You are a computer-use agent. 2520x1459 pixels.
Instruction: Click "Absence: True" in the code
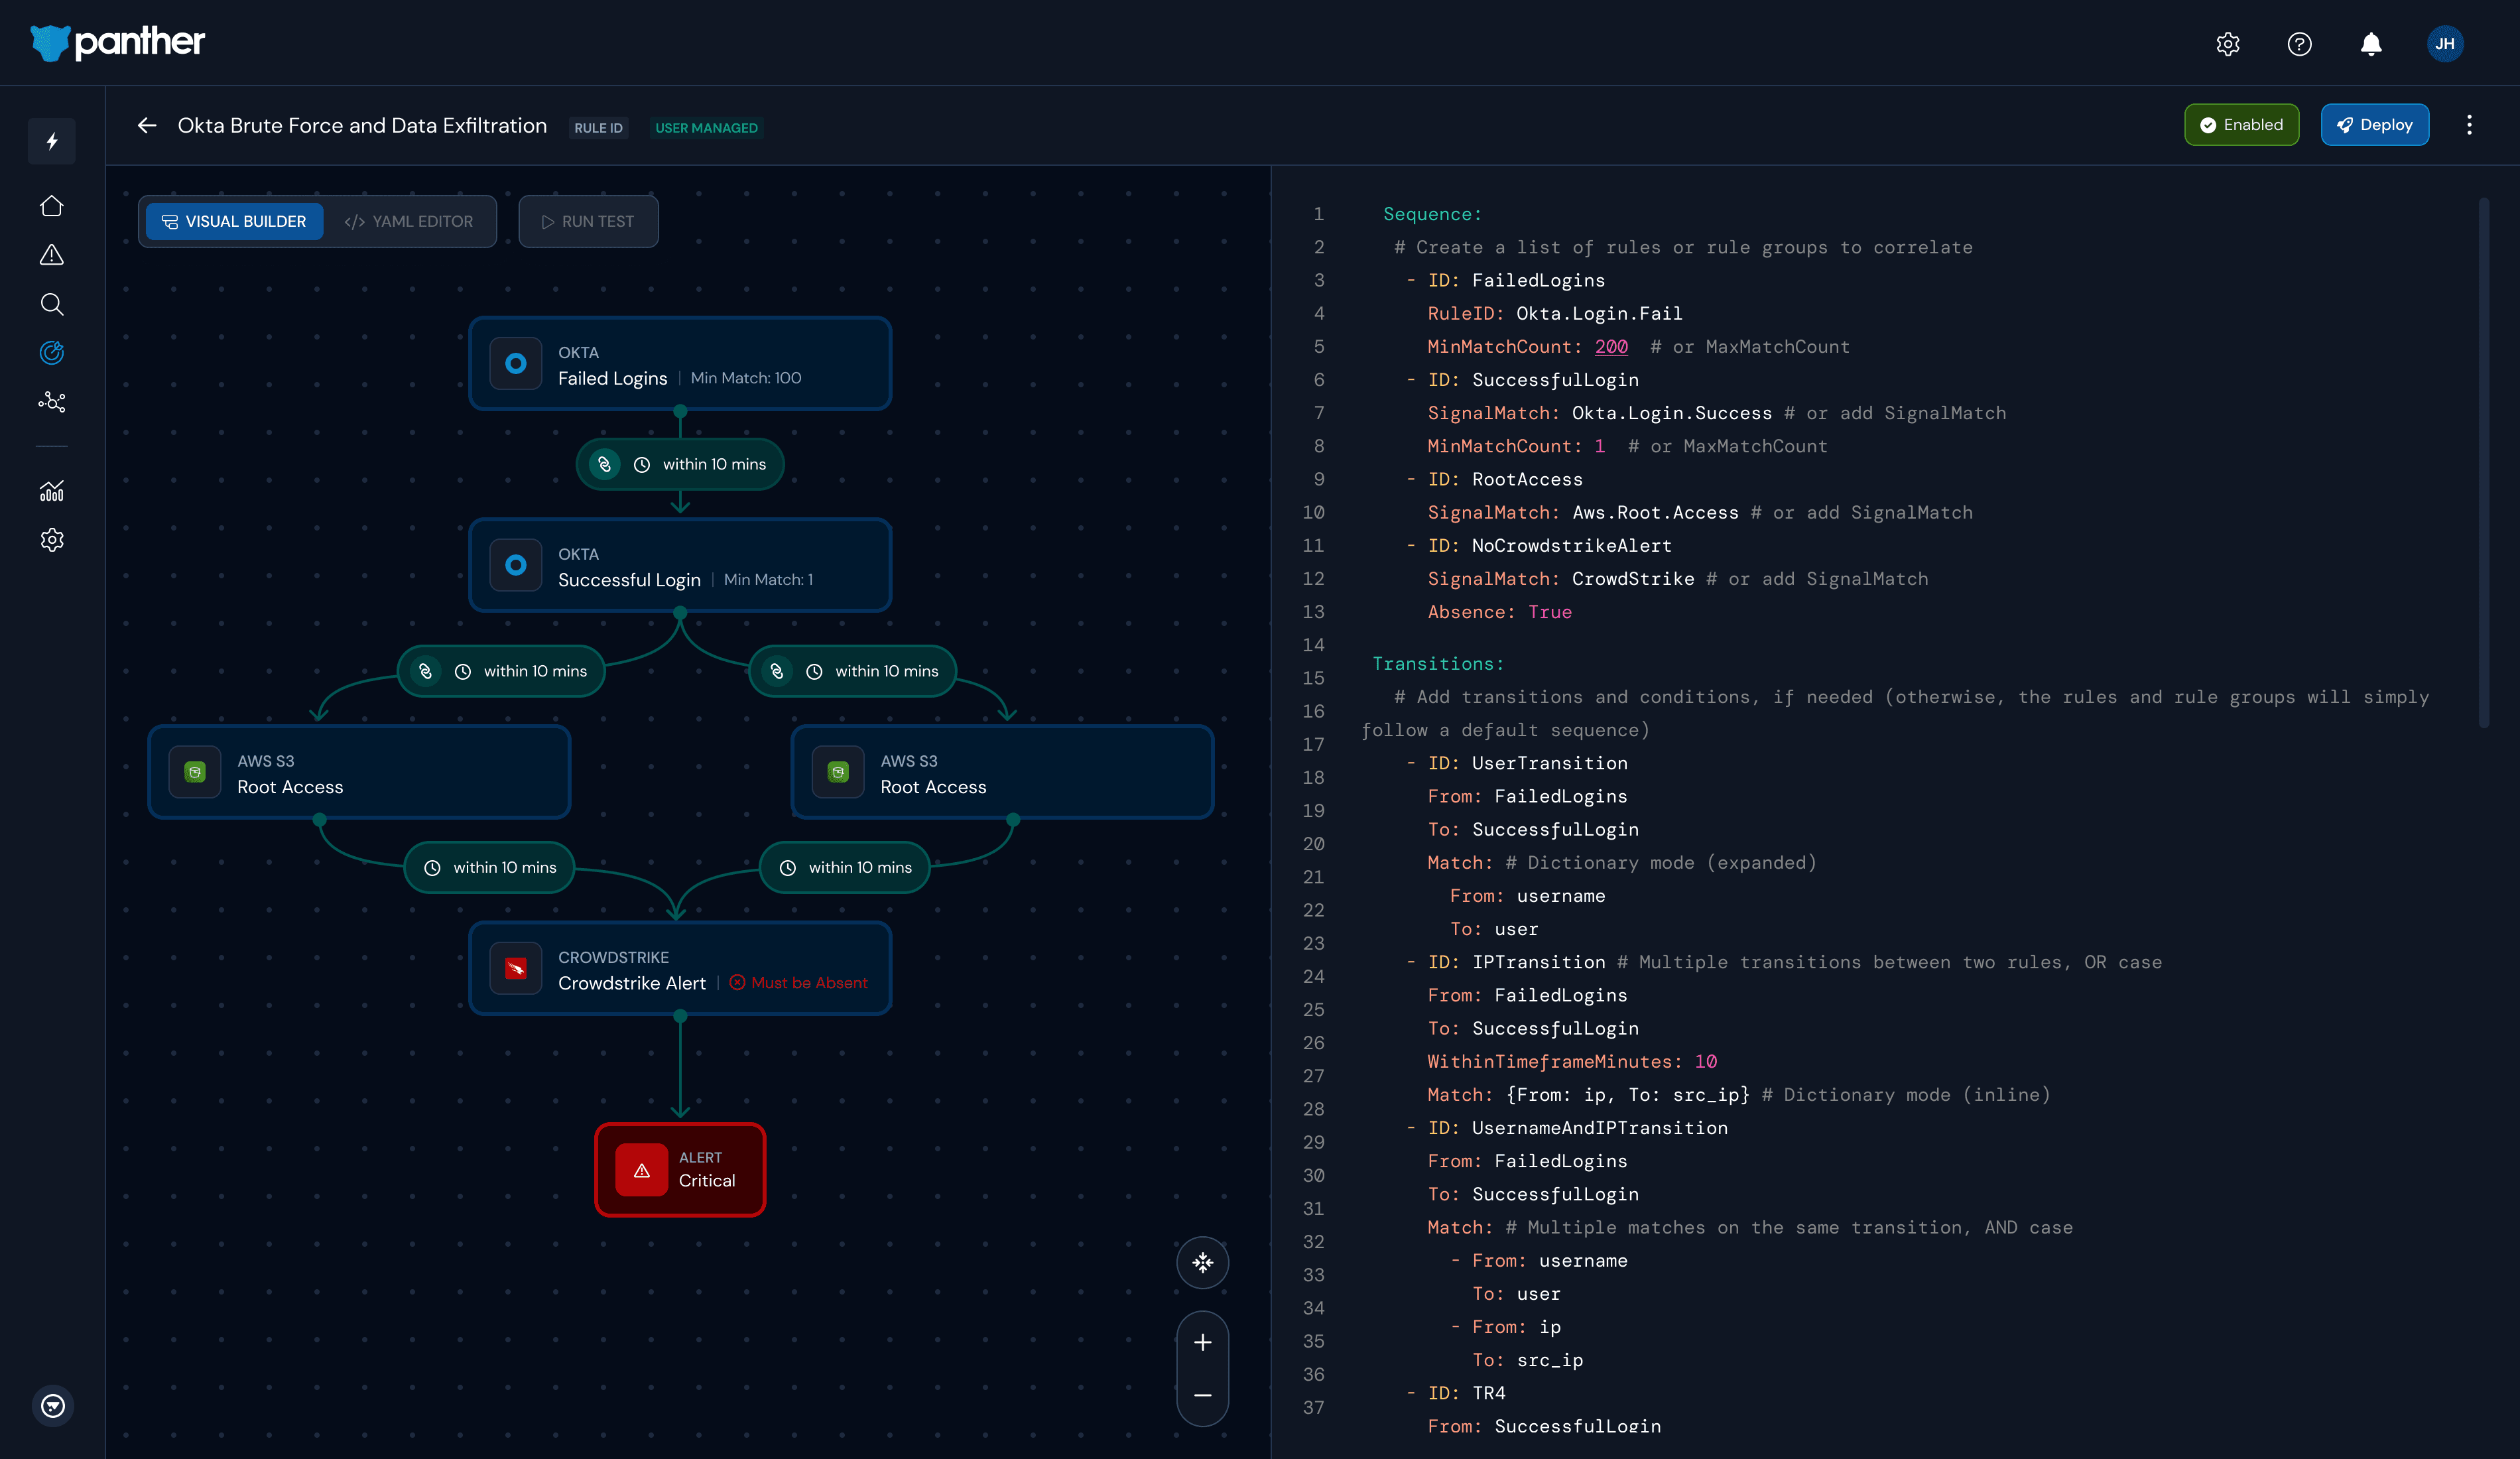coord(1499,613)
